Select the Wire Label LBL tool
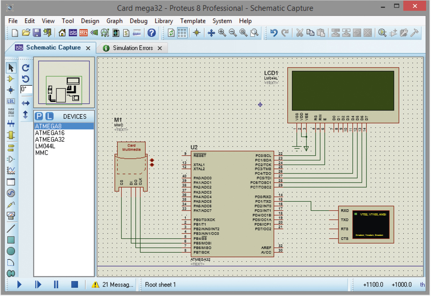The height and width of the screenshot is (296, 431). 11,101
